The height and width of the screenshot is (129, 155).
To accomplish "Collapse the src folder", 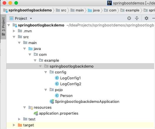I will click(x=14, y=37).
